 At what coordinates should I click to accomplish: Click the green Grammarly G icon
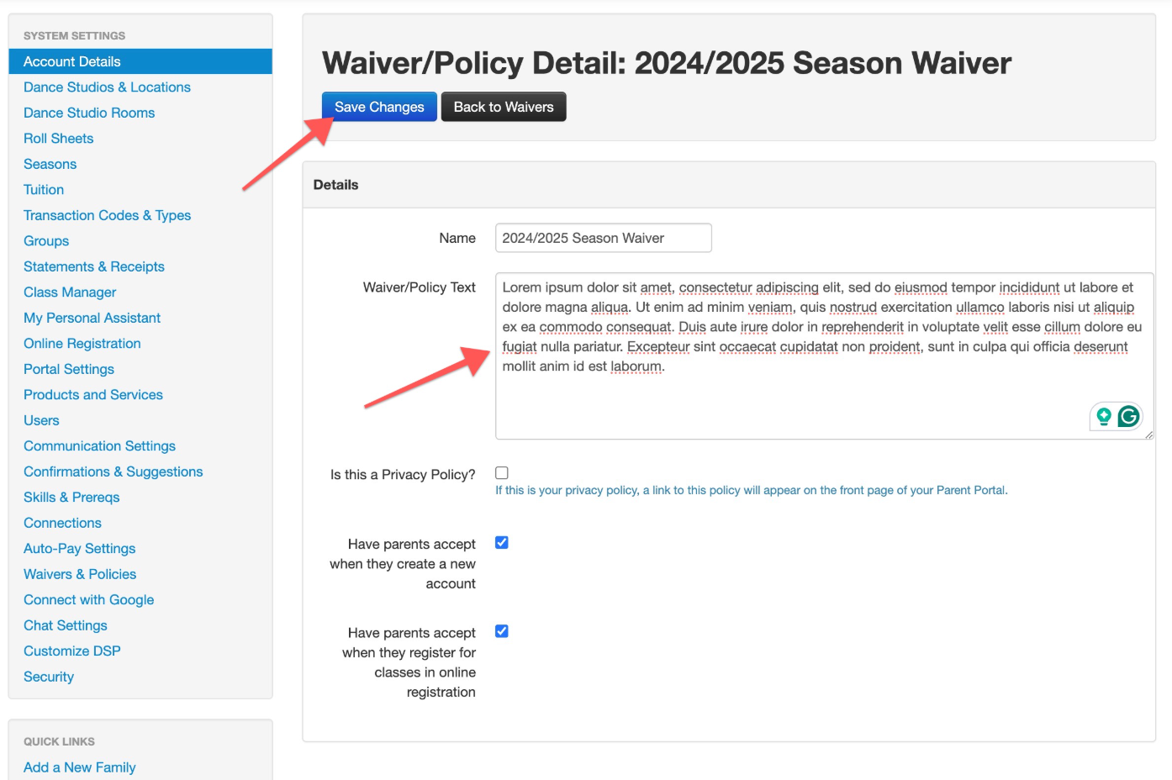pos(1128,416)
